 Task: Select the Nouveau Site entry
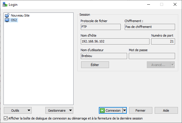click(x=20, y=15)
